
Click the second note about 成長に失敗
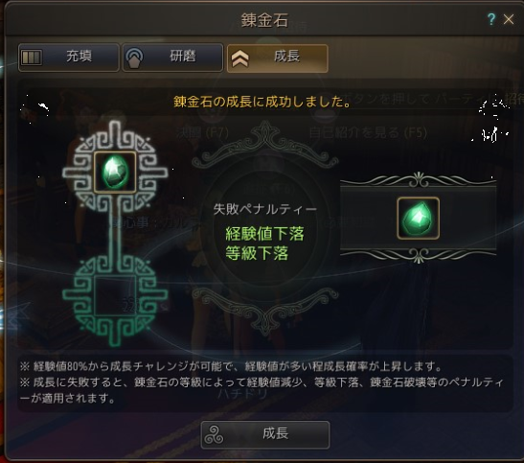262,390
